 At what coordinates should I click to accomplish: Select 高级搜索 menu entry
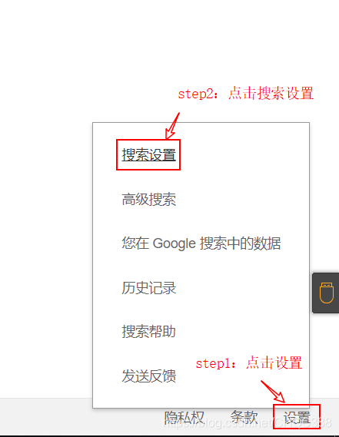pos(148,199)
